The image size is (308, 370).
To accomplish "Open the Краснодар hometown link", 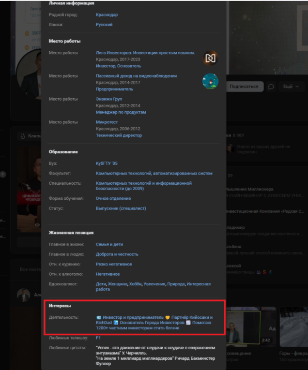I will pyautogui.click(x=107, y=15).
